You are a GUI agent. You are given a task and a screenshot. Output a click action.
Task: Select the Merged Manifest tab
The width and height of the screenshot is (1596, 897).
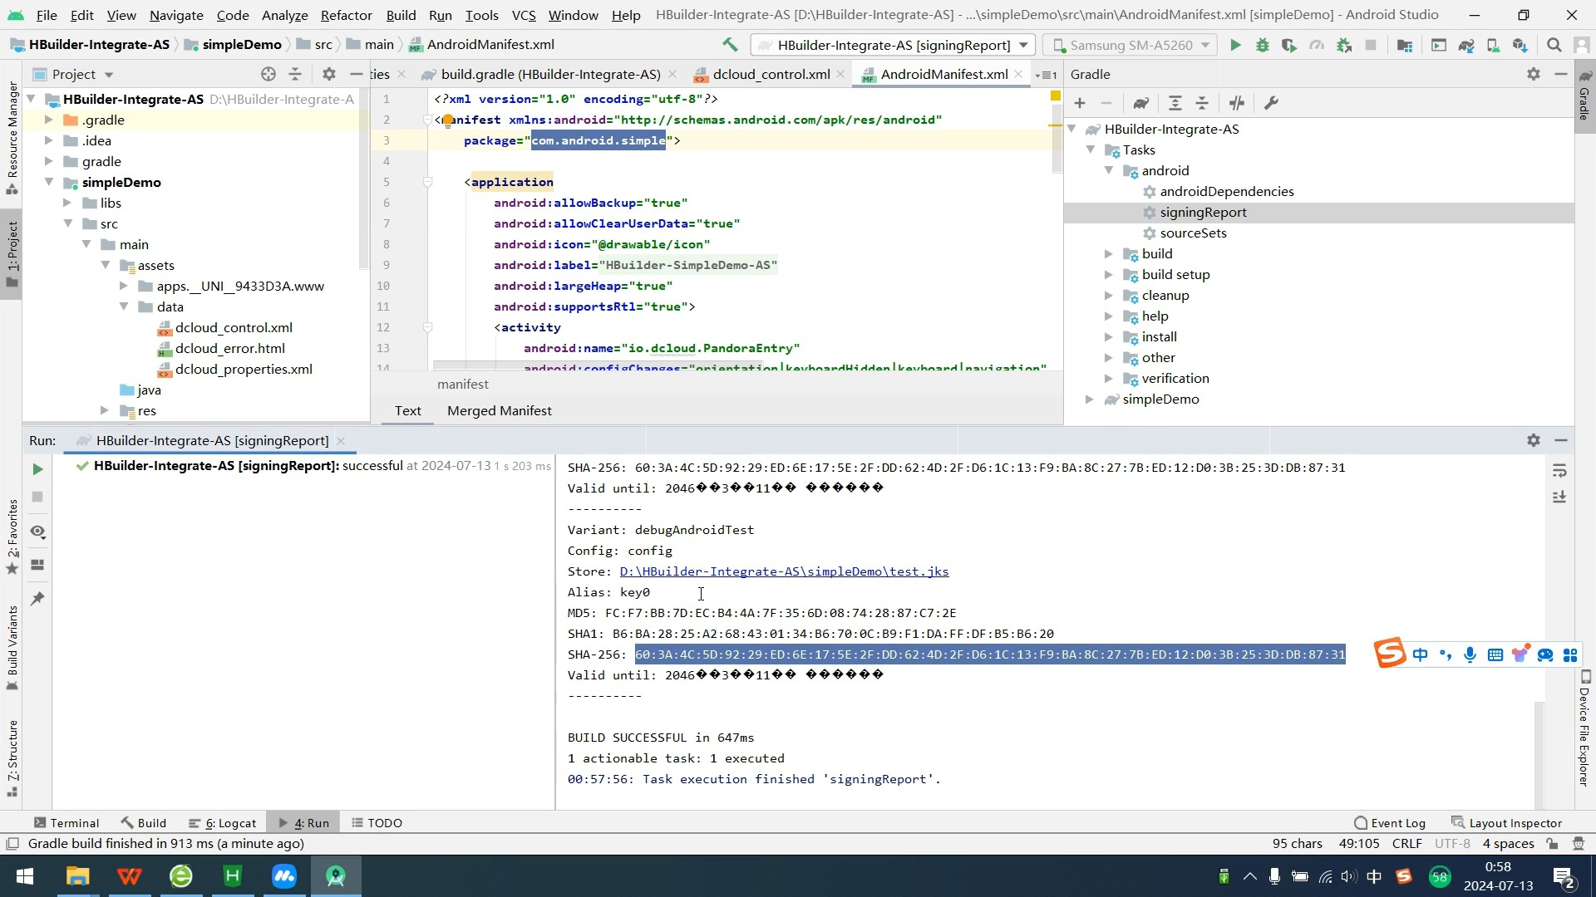coord(500,411)
